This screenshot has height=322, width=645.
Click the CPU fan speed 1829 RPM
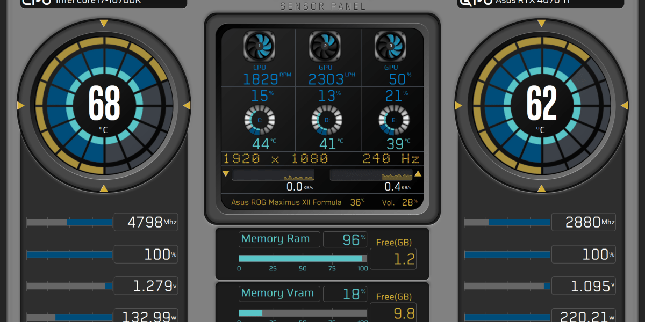[x=267, y=79]
